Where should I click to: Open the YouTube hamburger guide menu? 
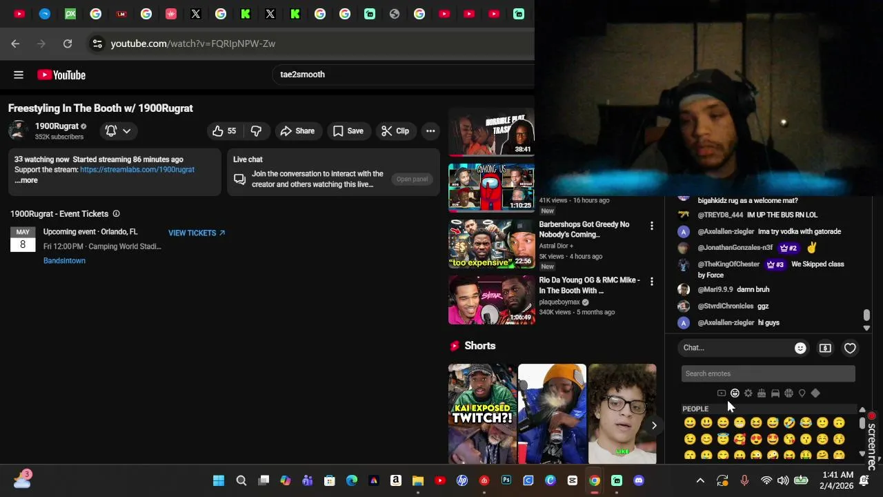point(19,75)
